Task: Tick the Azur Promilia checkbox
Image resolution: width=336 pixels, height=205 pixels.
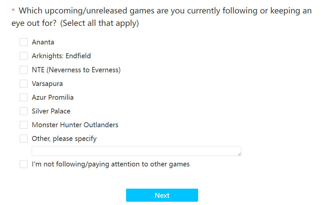Action: (x=24, y=97)
